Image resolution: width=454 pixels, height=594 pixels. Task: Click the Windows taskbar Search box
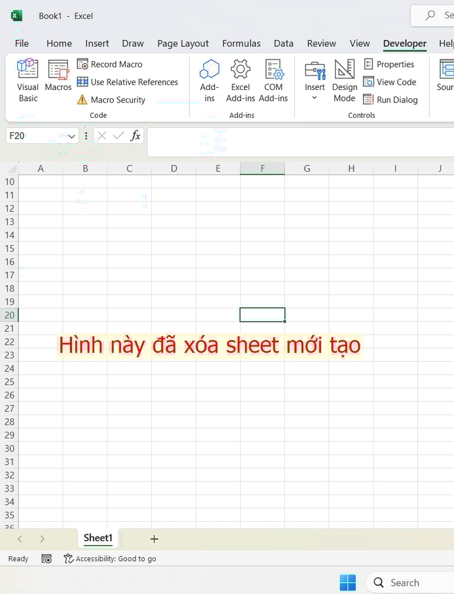pos(410,583)
